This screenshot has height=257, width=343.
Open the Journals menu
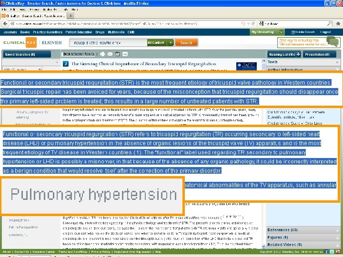[x=10, y=32]
